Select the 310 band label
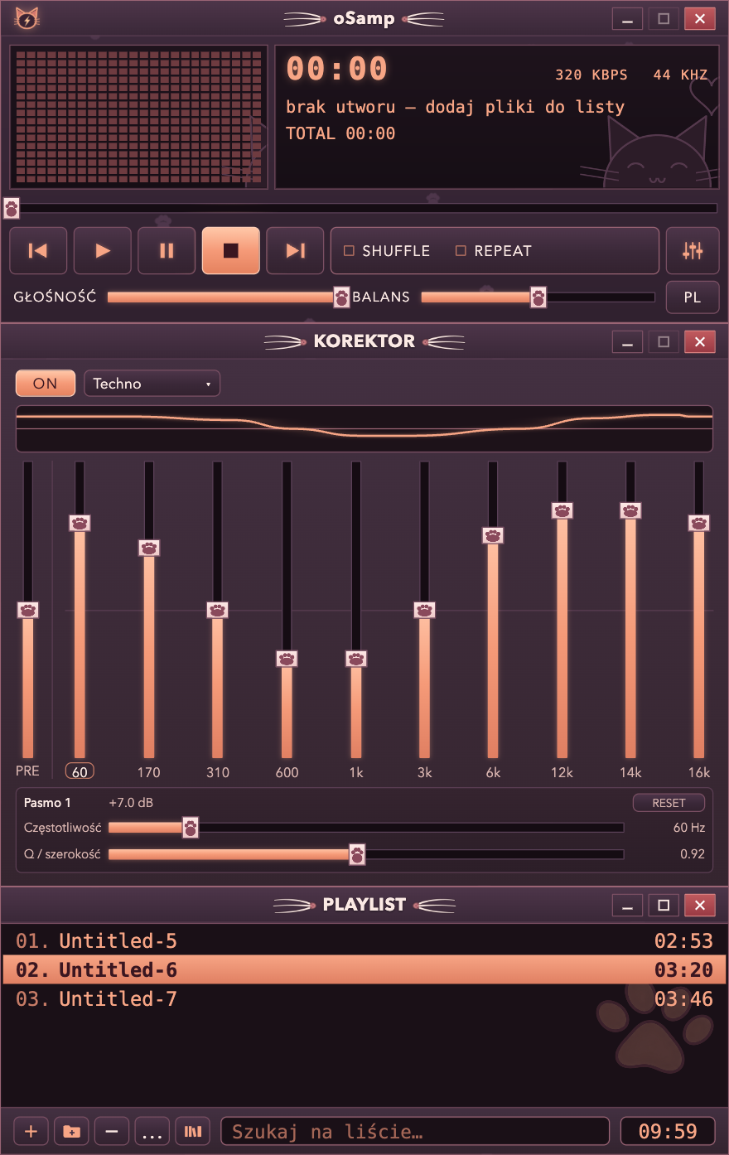The height and width of the screenshot is (1155, 729). point(218,772)
